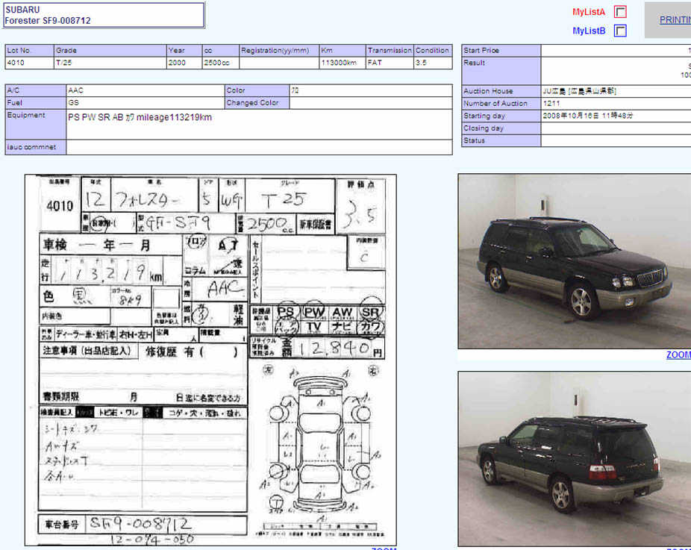Click the Year column header
This screenshot has width=691, height=550.
pos(184,51)
